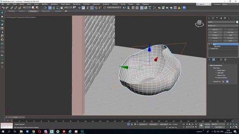Screen dimensions: 239x134
Task: Open the key filter Selected dropdown
Action: pyautogui.click(x=218, y=124)
